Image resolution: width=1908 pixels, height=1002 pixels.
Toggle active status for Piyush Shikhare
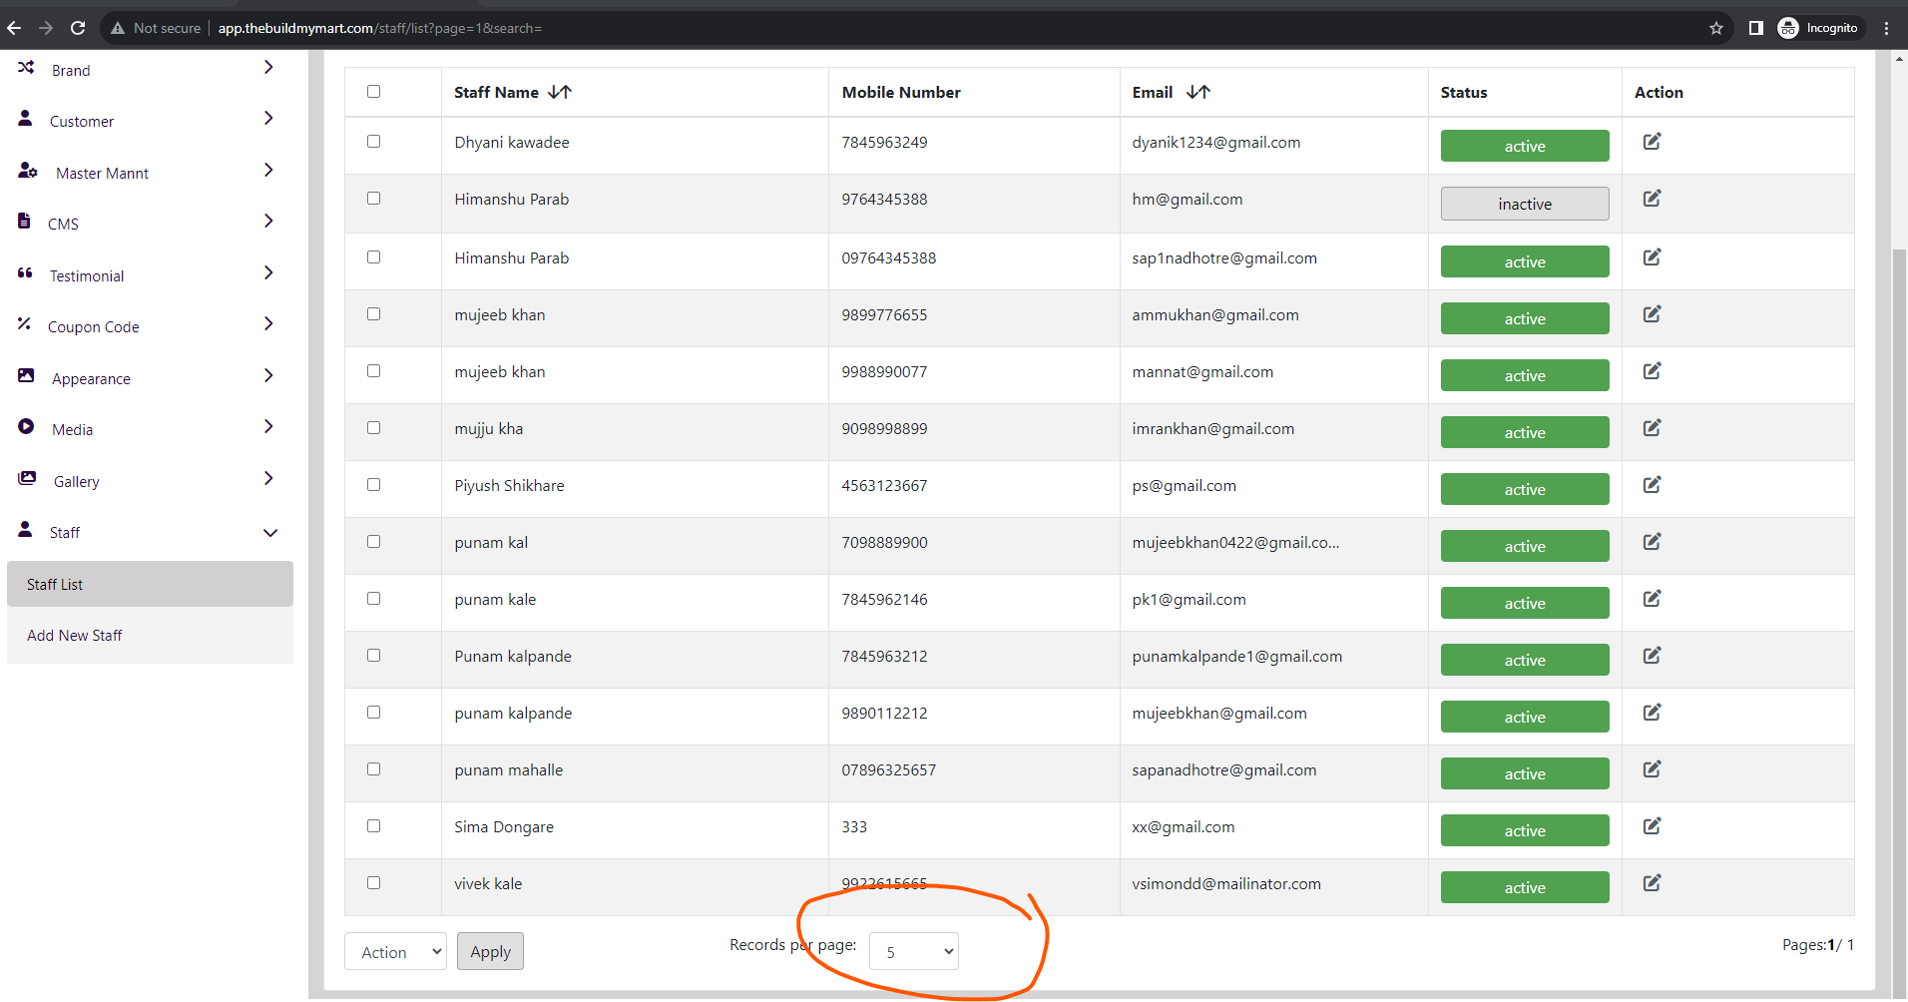point(1525,489)
